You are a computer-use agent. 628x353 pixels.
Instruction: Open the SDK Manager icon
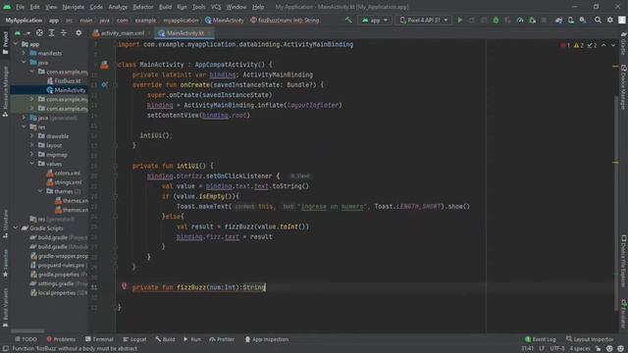click(x=583, y=20)
